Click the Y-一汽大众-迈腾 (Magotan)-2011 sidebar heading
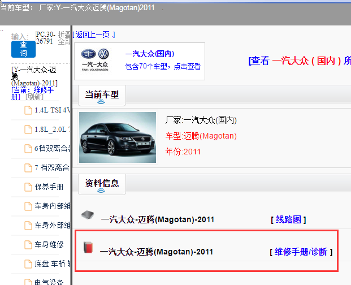The height and width of the screenshot is (285, 351). (34, 76)
